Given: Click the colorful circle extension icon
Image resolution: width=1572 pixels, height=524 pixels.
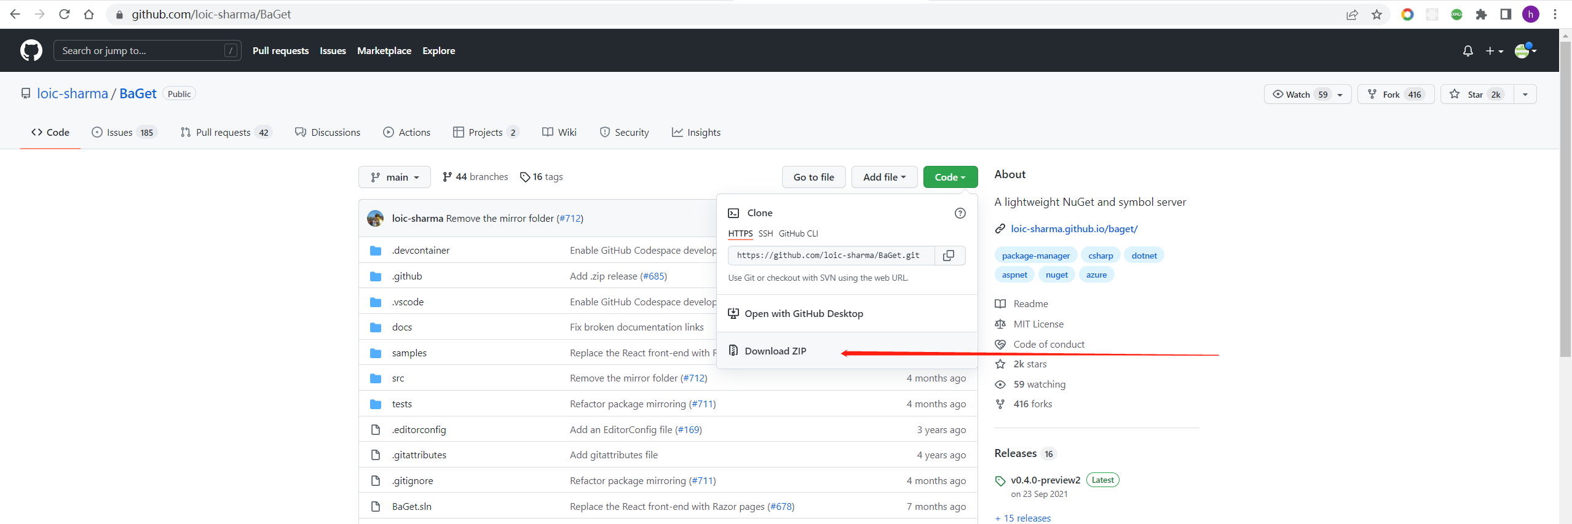Looking at the screenshot, I should coord(1407,14).
